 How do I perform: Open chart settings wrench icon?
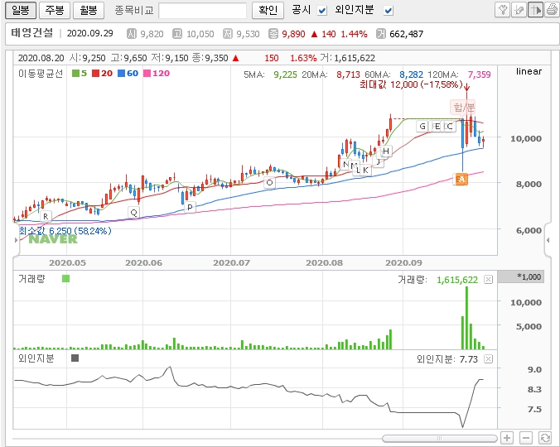502,10
